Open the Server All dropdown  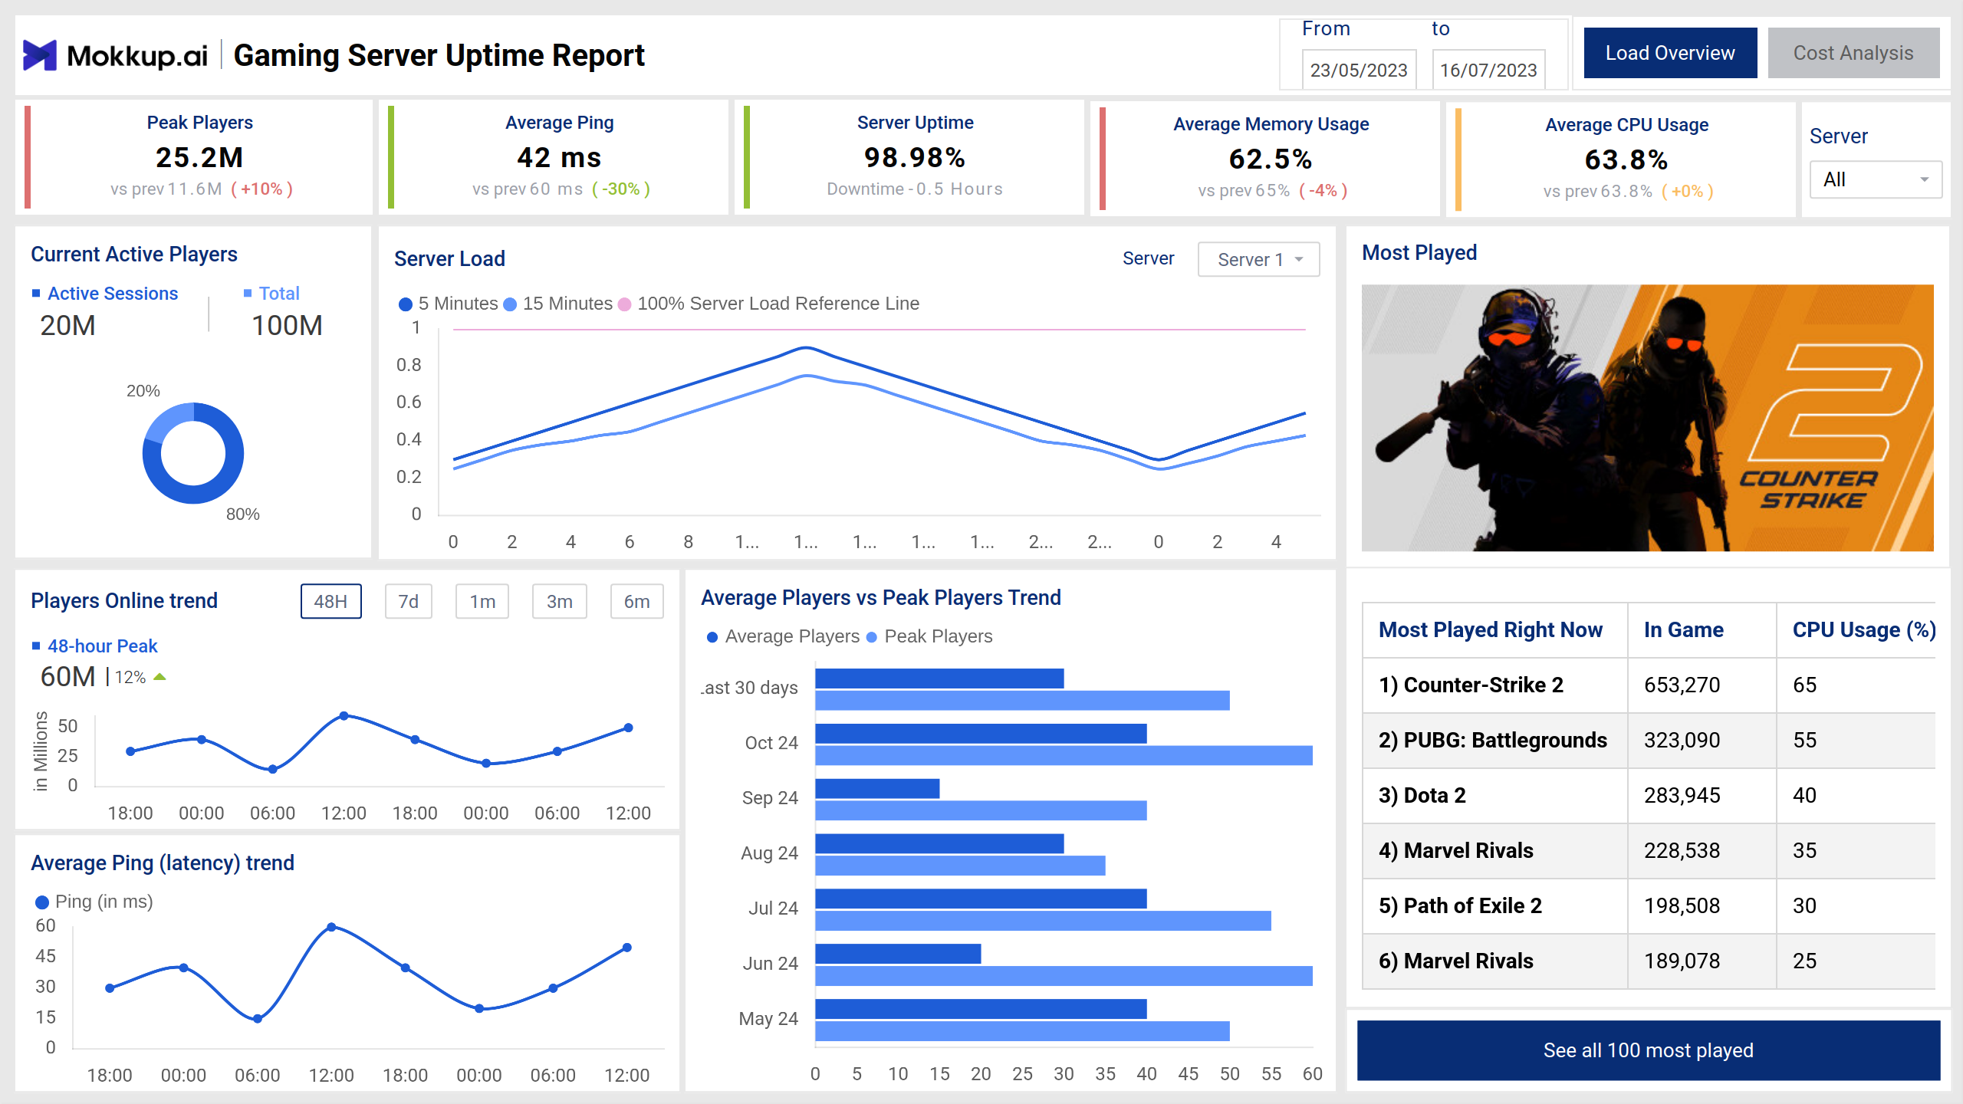coord(1875,179)
